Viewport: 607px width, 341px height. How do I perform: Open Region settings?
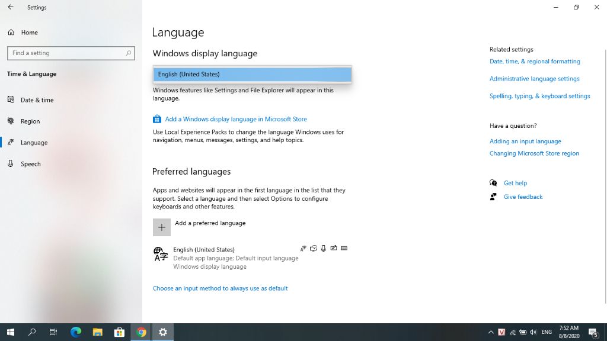pos(30,121)
